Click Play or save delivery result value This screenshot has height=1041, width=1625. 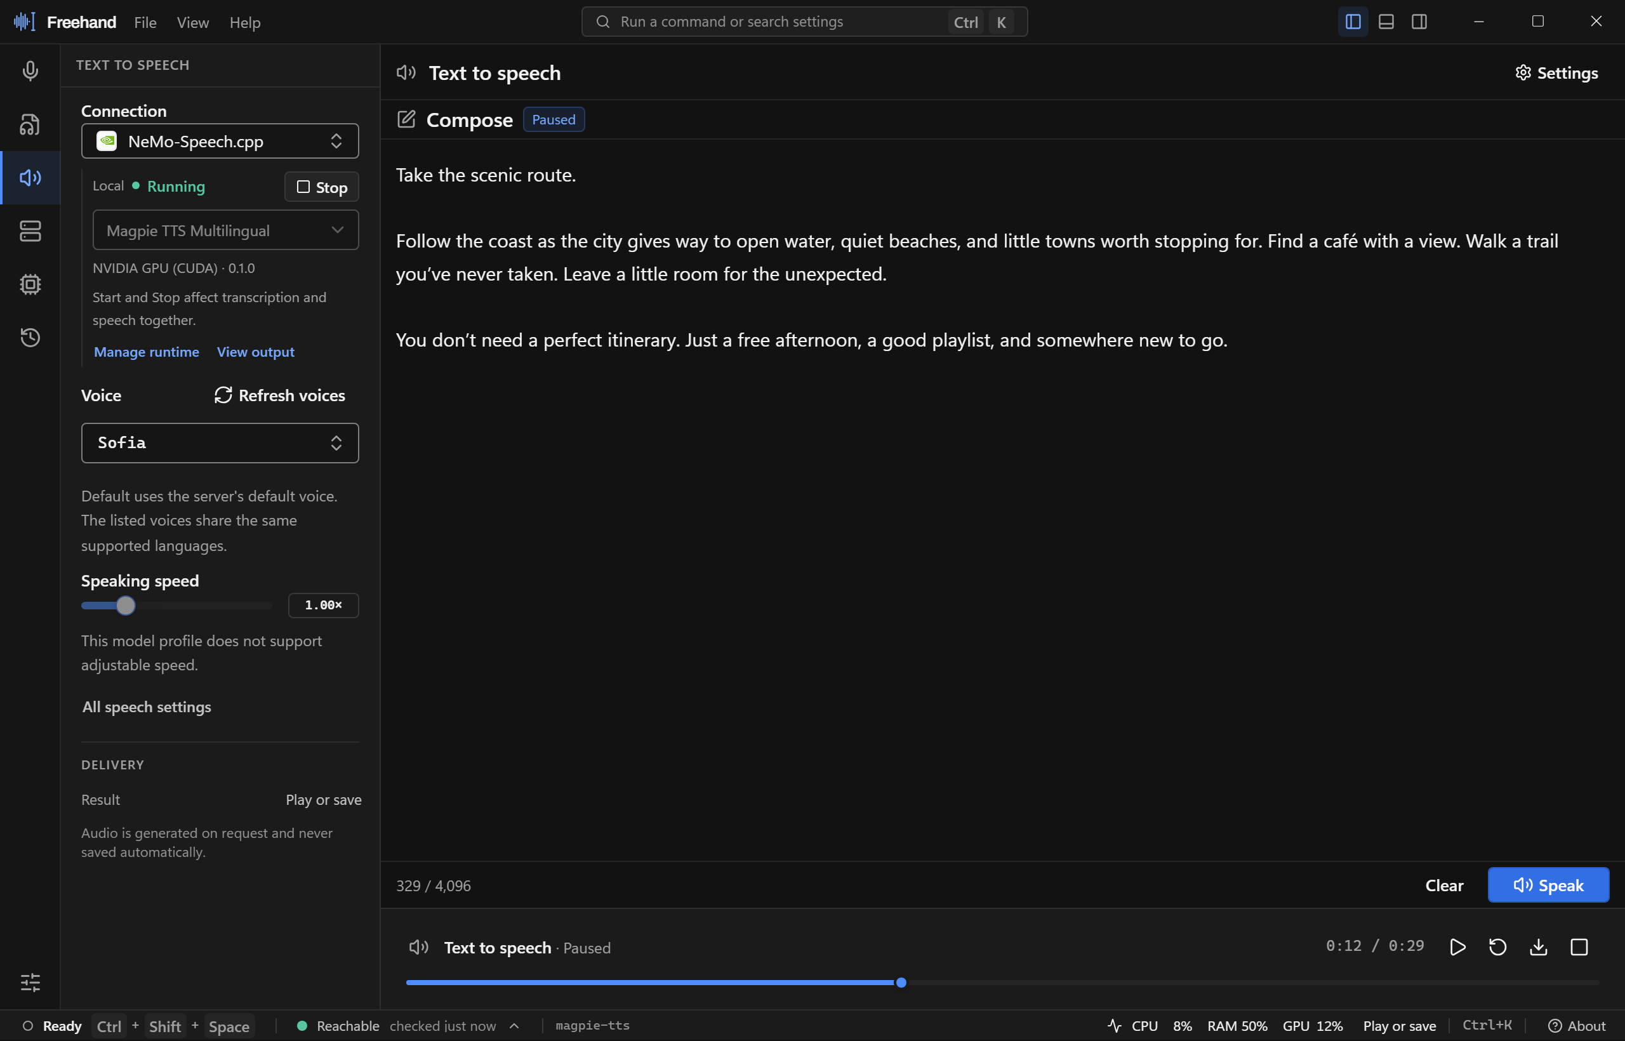[x=323, y=800]
